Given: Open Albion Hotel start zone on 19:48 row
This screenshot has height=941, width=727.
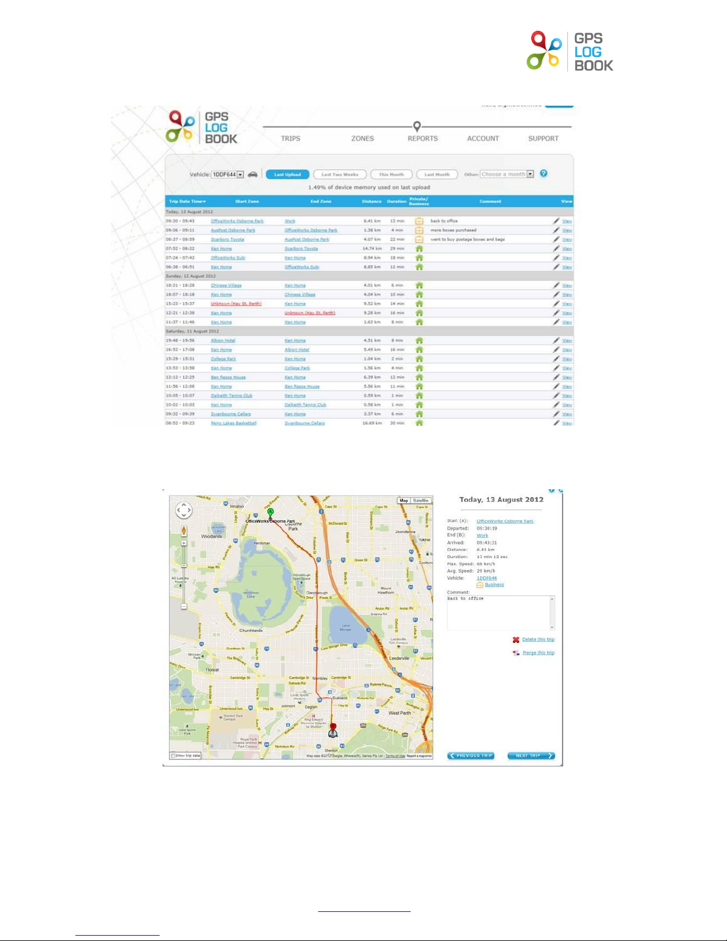Looking at the screenshot, I should tap(223, 341).
